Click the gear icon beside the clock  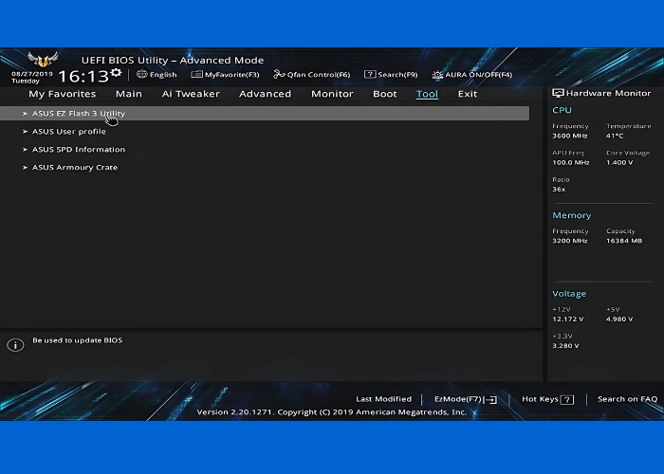point(116,72)
